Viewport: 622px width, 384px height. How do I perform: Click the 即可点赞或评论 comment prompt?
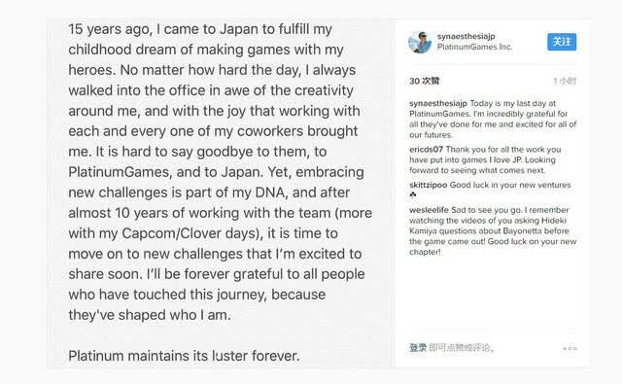[462, 348]
